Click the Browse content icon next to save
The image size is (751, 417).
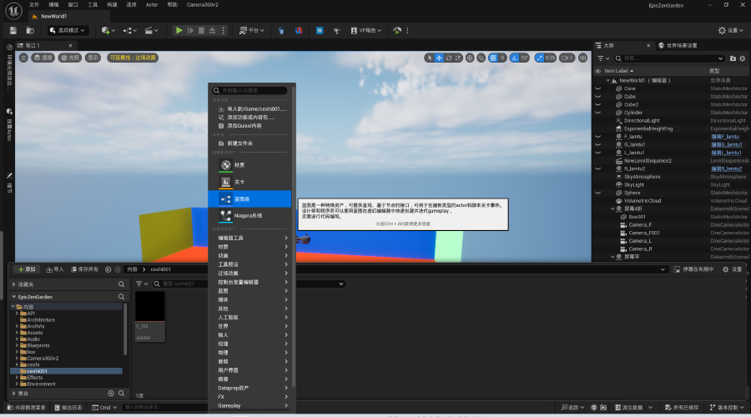pyautogui.click(x=30, y=30)
